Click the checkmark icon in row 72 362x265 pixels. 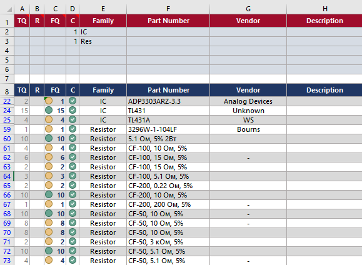(73, 251)
